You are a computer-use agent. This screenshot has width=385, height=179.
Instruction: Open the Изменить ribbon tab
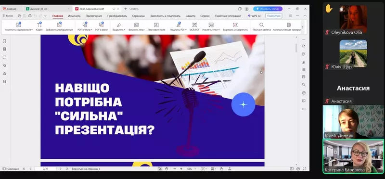click(x=74, y=16)
